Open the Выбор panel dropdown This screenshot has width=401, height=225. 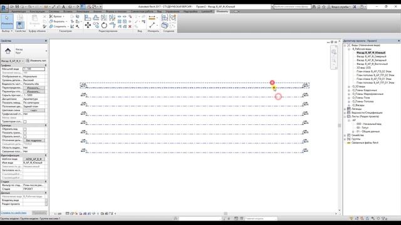tap(7, 31)
